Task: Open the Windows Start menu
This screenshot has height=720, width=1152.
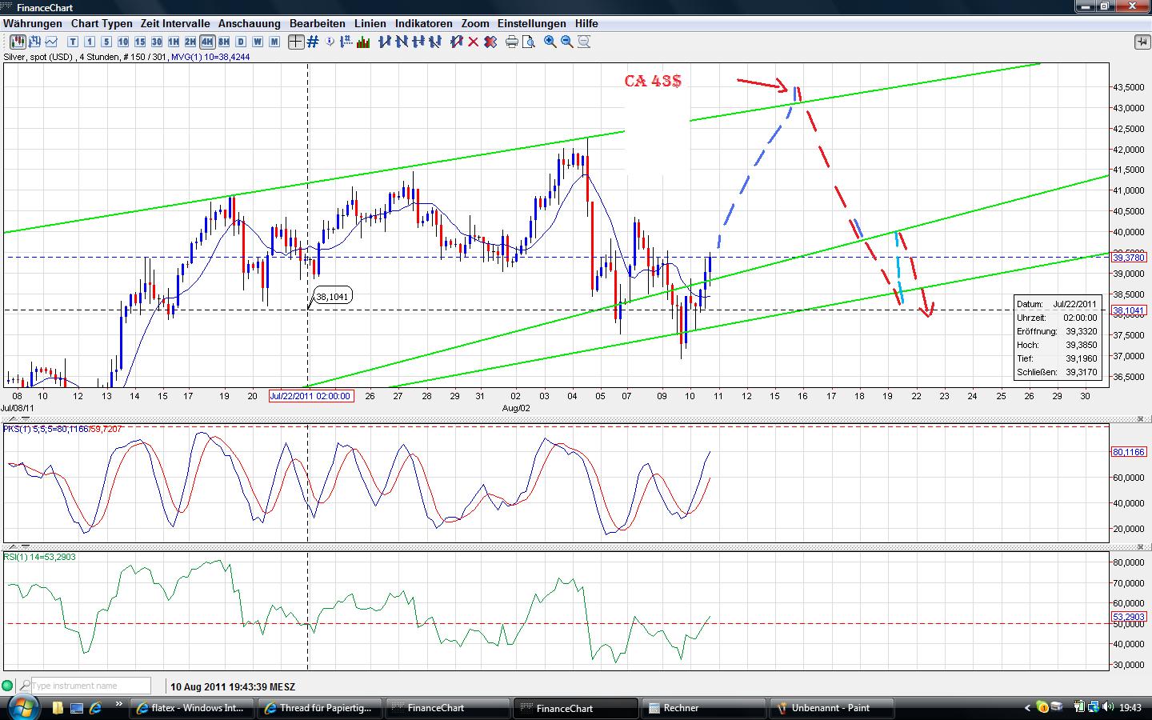Action: (x=22, y=707)
